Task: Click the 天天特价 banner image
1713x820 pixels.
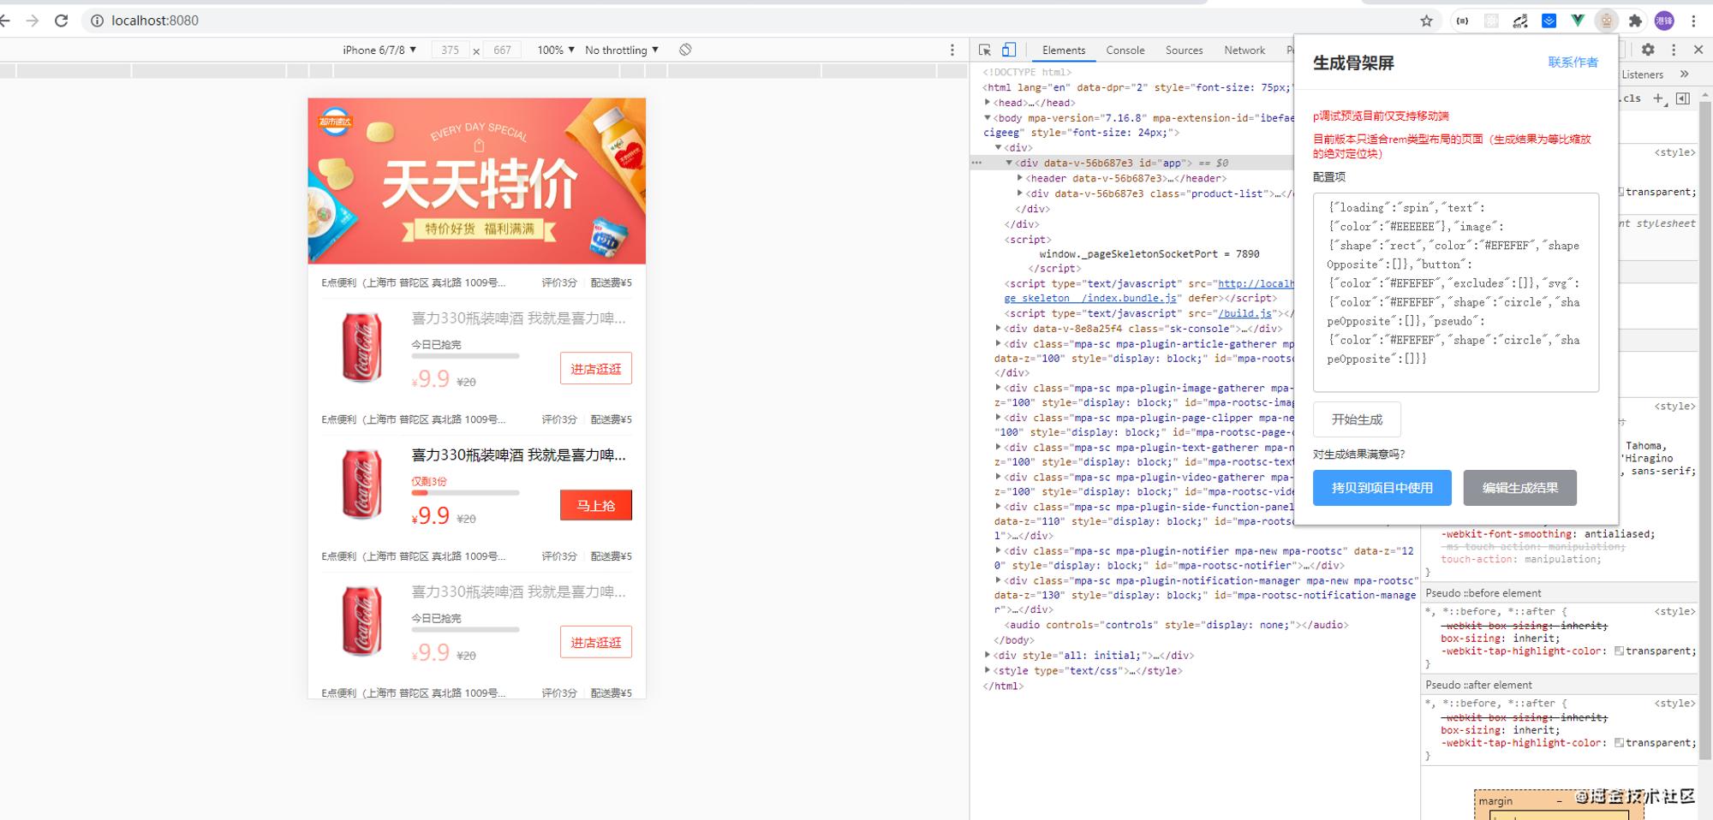Action: pos(477,181)
